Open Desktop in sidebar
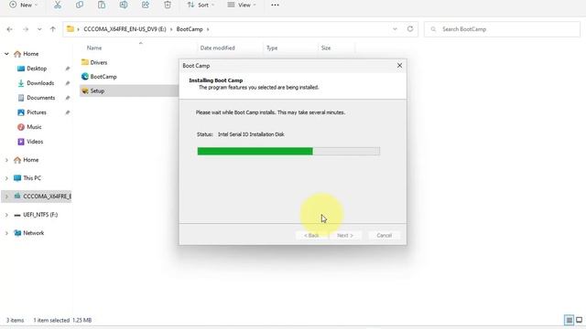586x329 pixels. (37, 69)
